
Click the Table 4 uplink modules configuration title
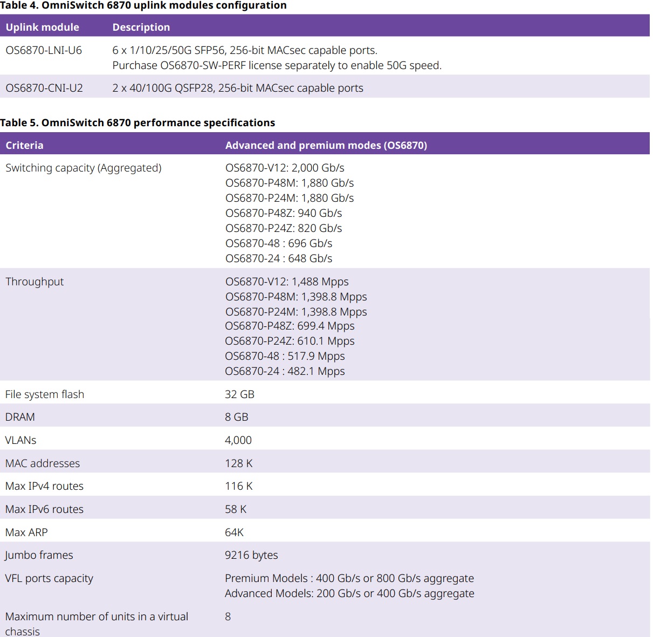[x=143, y=5]
